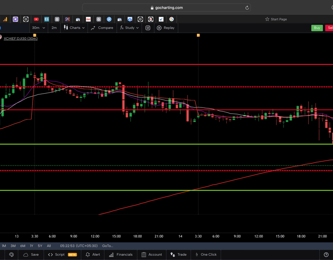The image size is (333, 260).
Task: Open the YouTube bookmark
Action: [x=36, y=19]
